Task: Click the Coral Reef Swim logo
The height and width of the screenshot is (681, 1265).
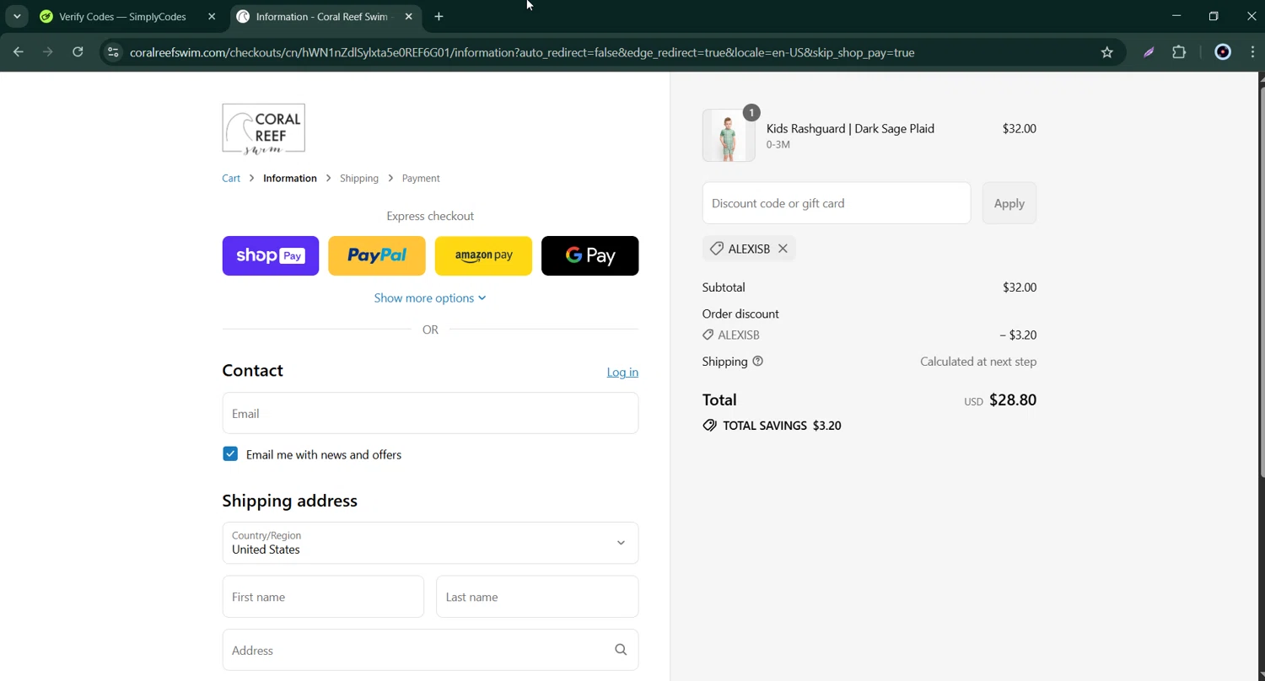Action: pyautogui.click(x=263, y=128)
